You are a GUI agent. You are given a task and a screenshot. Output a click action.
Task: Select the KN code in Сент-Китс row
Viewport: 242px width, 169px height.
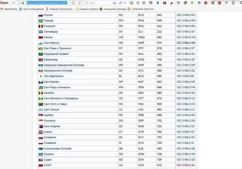pos(121,104)
